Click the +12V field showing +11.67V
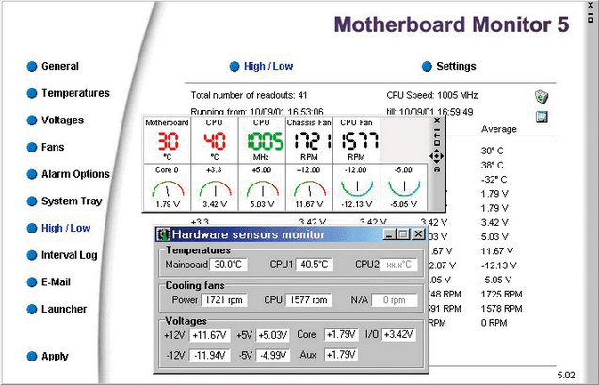 tap(210, 335)
